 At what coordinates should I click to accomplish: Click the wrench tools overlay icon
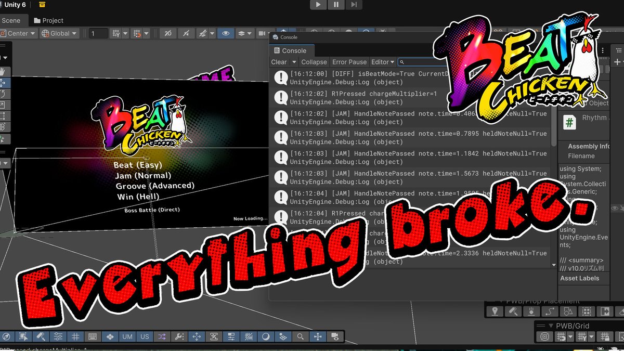click(179, 336)
